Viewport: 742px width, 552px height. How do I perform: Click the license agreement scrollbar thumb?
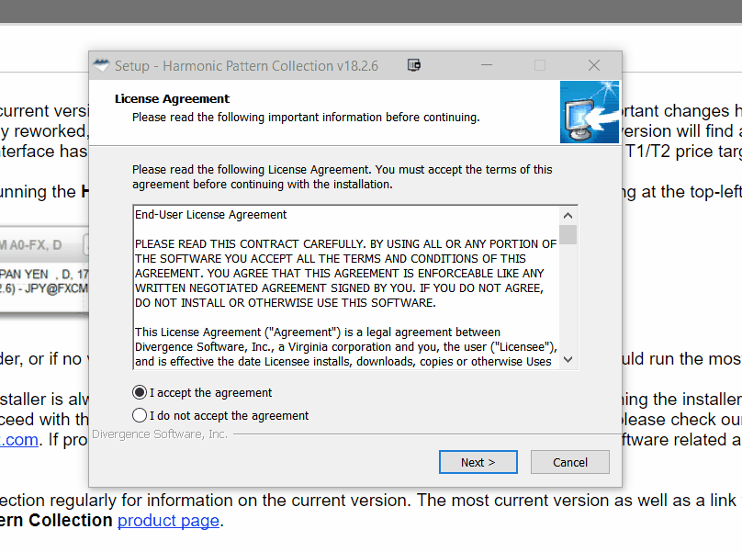click(568, 234)
